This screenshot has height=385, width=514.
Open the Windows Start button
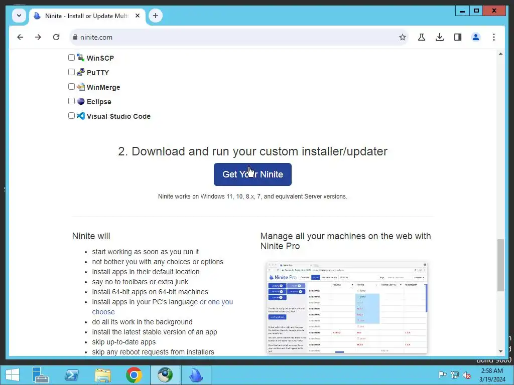(x=13, y=375)
